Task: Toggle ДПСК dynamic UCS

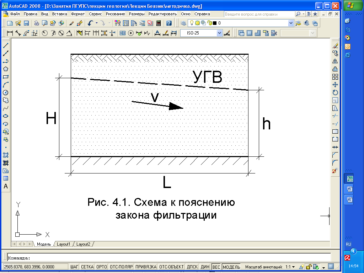Action: [192, 267]
